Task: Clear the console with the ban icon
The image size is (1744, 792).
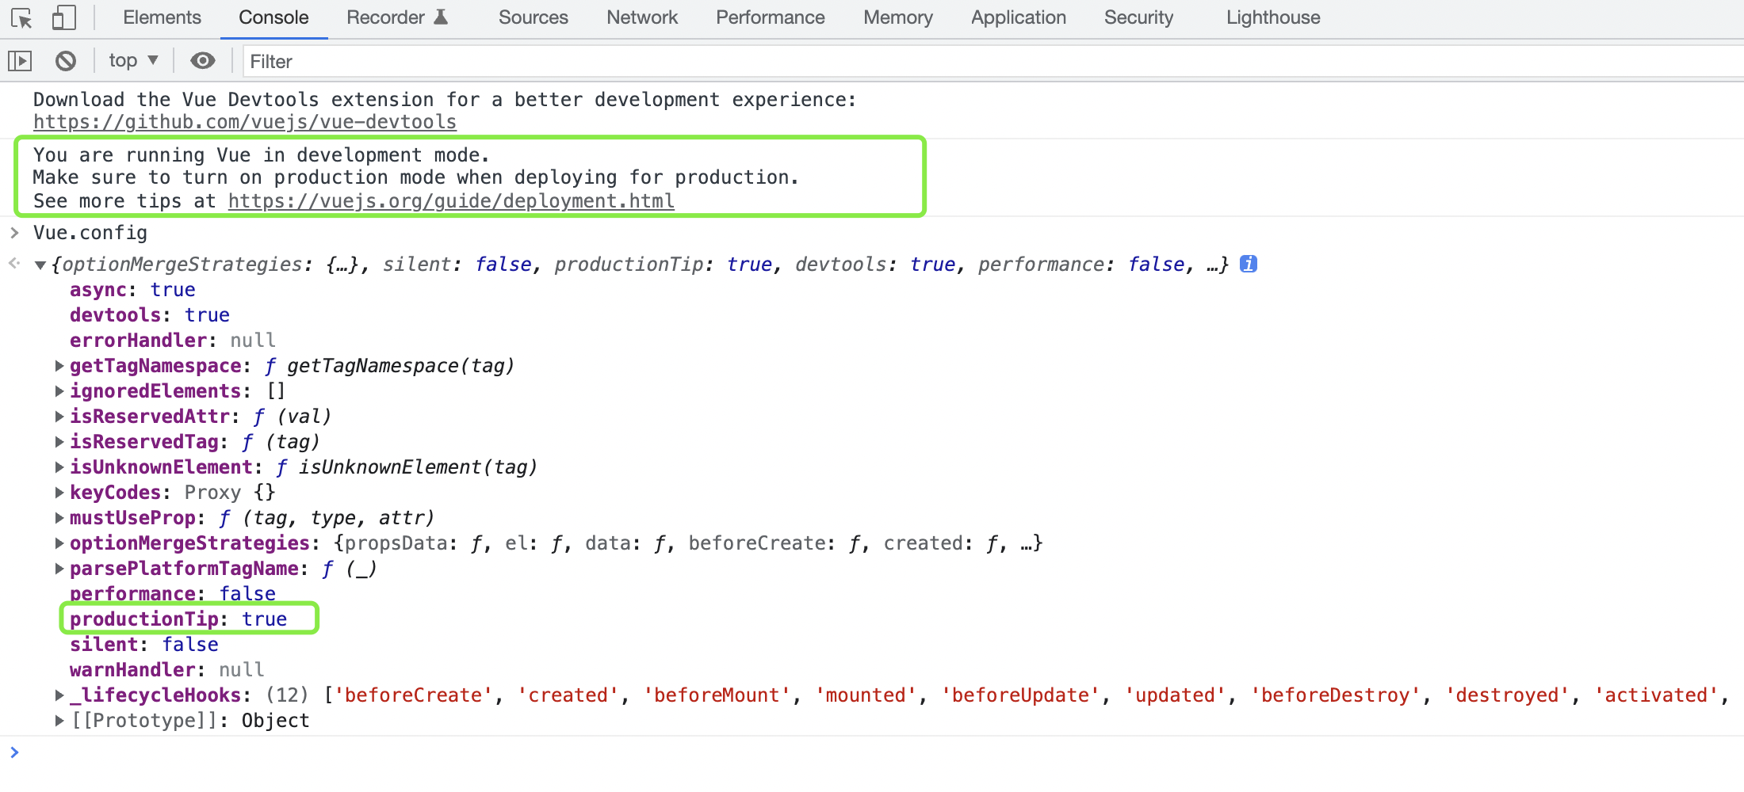Action: pos(66,61)
